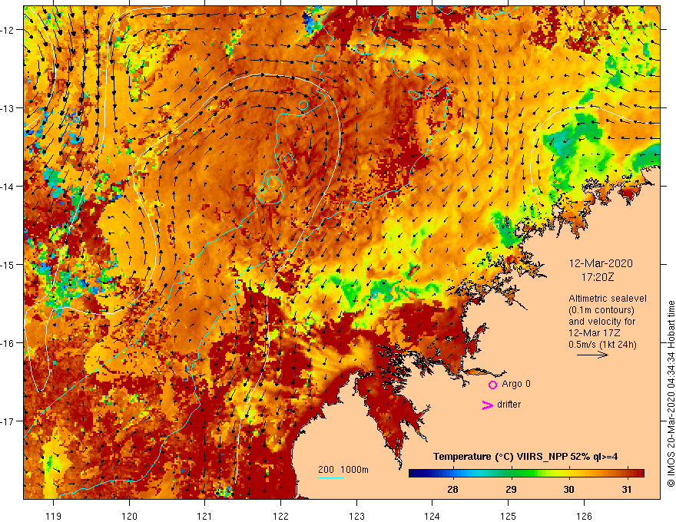Click the 'Altimetric sealevel' text line

[608, 298]
